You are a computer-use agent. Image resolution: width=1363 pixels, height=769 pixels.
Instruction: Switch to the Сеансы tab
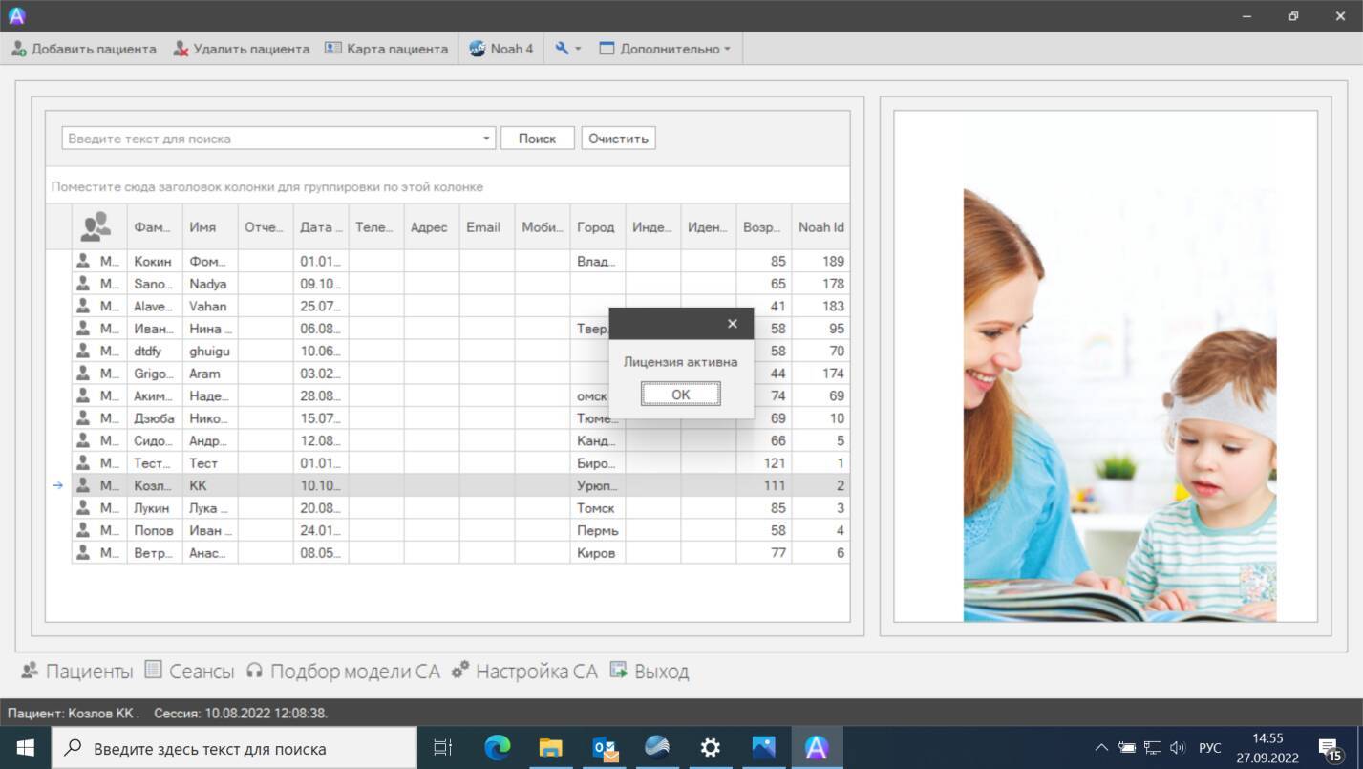click(189, 672)
